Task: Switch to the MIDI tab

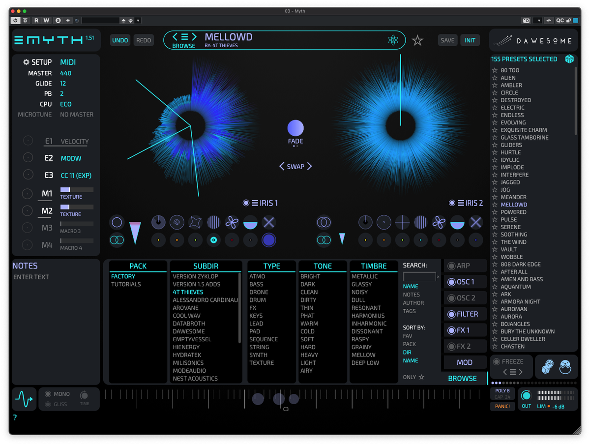Action: click(x=68, y=62)
